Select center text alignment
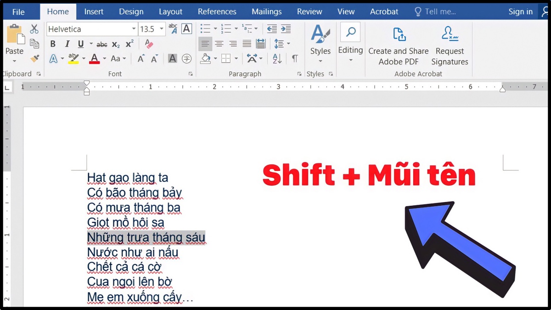The width and height of the screenshot is (551, 310). tap(219, 43)
